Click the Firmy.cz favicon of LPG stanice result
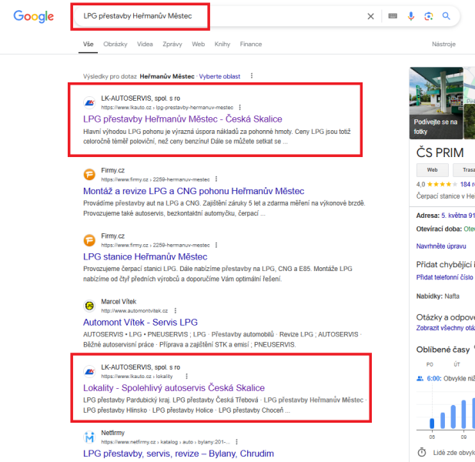This screenshot has width=475, height=462. coord(89,240)
